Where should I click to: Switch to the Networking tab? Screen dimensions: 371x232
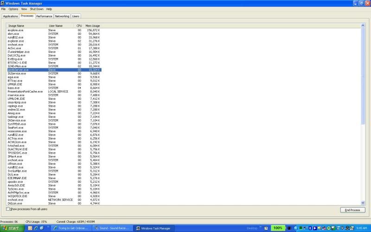pyautogui.click(x=62, y=16)
